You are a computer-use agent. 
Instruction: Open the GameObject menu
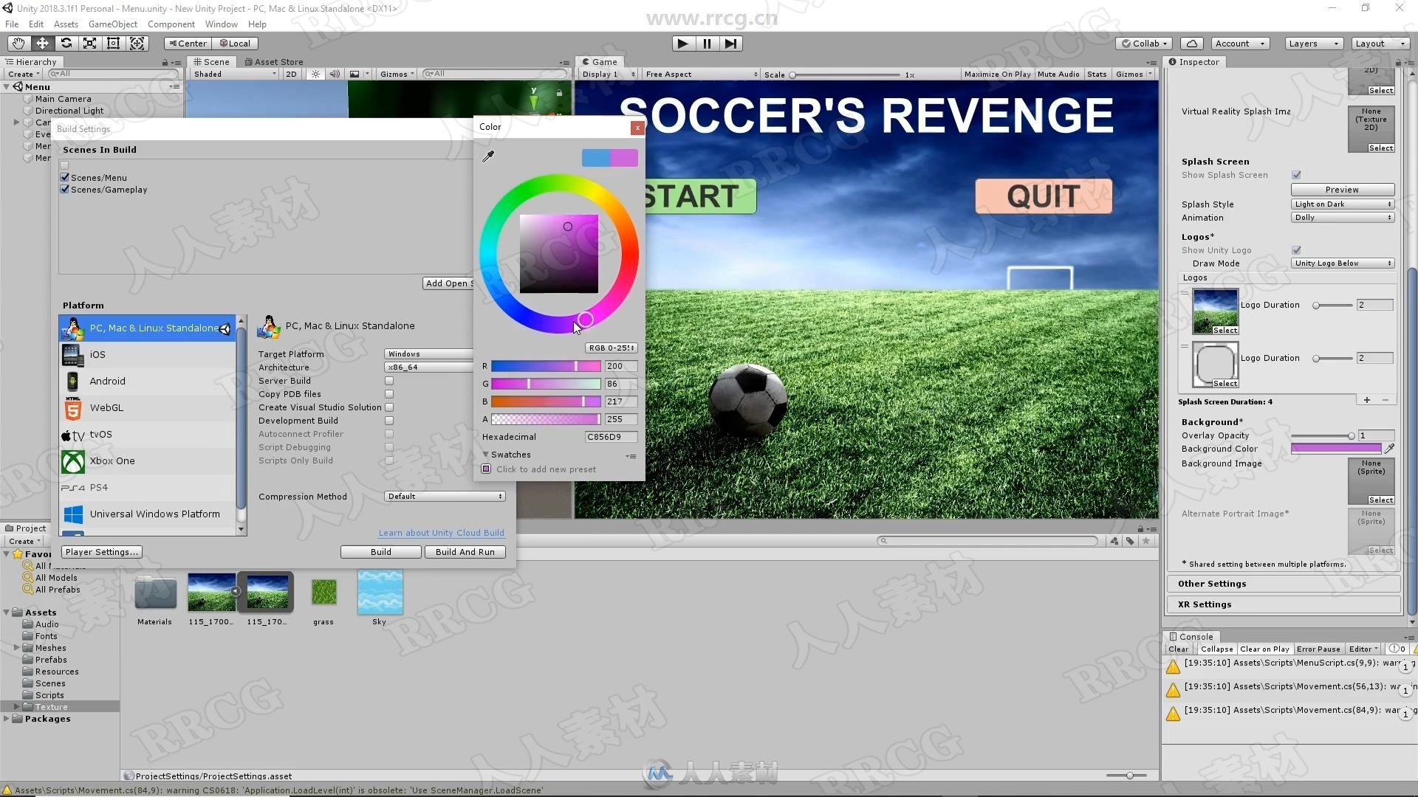[x=113, y=24]
